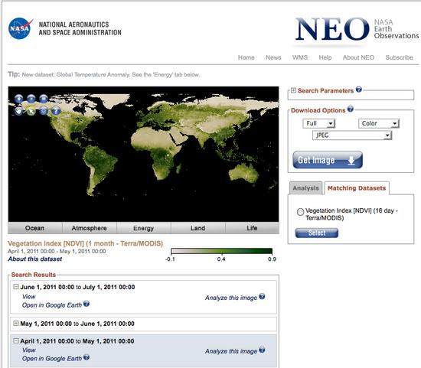Click the map full-extent square button
Screen dimensions: 421x368
(44, 99)
